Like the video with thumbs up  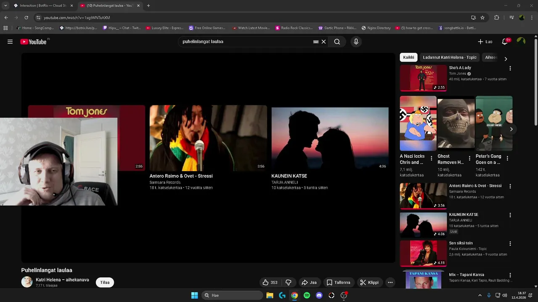coord(270,282)
